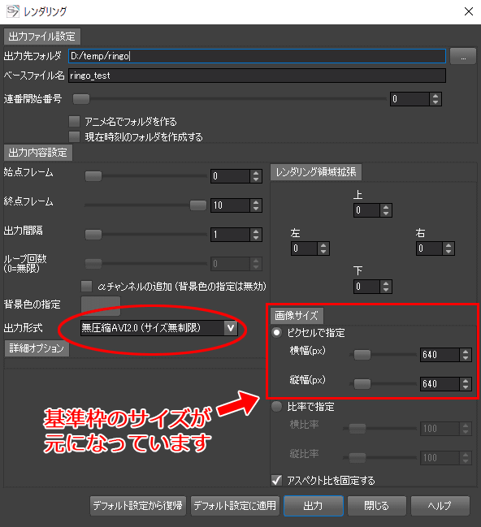This screenshot has width=481, height=527.
Task: Click the 背景色の指定 color swatch
Action: pyautogui.click(x=101, y=305)
